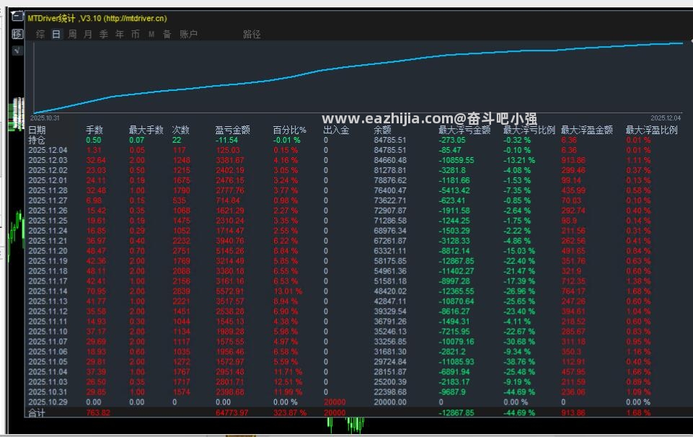Click the 持仓 row label
693x437 pixels.
(37, 140)
